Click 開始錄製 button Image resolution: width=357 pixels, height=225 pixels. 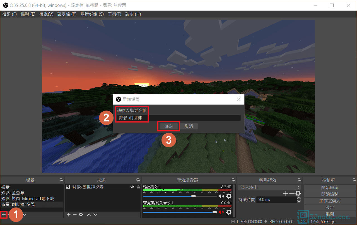pyautogui.click(x=330, y=194)
